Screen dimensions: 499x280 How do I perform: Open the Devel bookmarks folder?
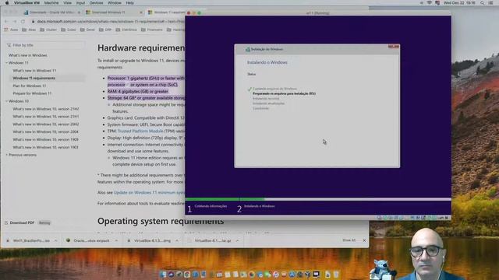(87, 30)
